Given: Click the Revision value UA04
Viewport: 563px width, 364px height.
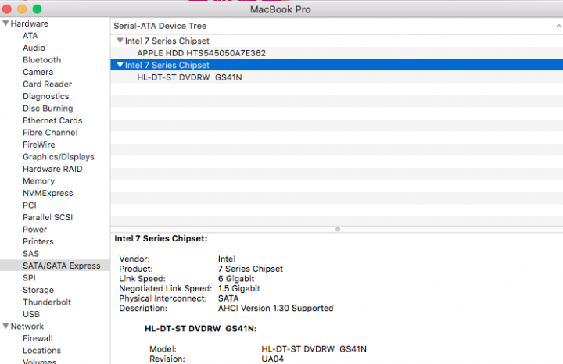Looking at the screenshot, I should click(272, 359).
